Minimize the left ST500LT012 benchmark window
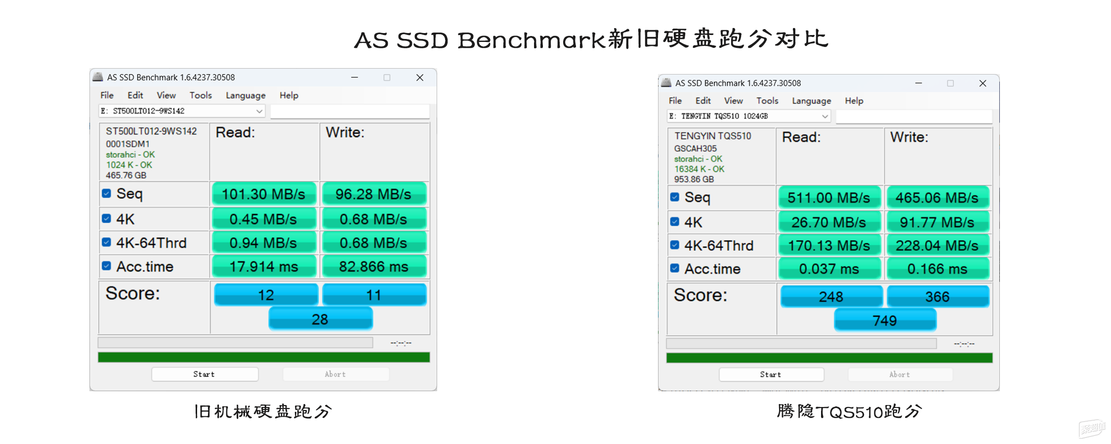 point(355,77)
